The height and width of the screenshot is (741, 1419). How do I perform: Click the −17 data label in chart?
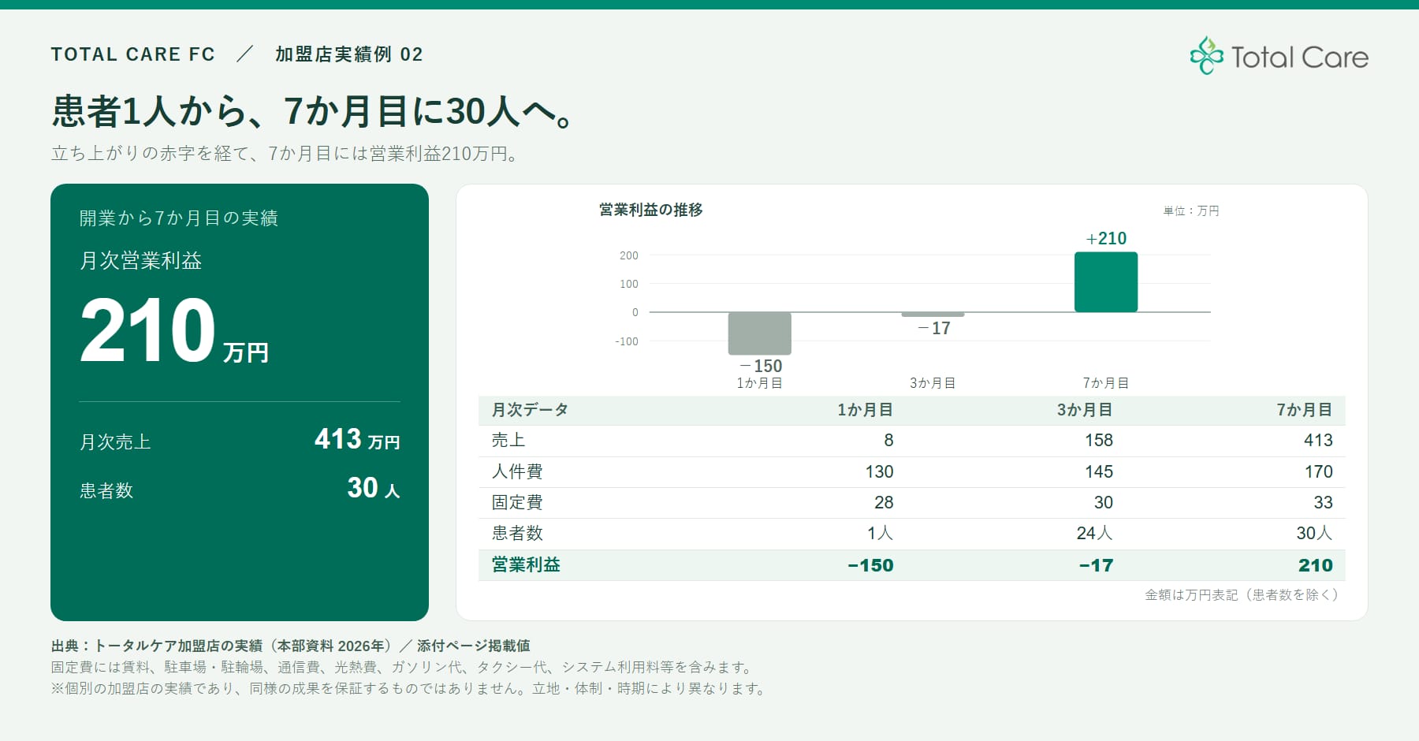point(934,329)
